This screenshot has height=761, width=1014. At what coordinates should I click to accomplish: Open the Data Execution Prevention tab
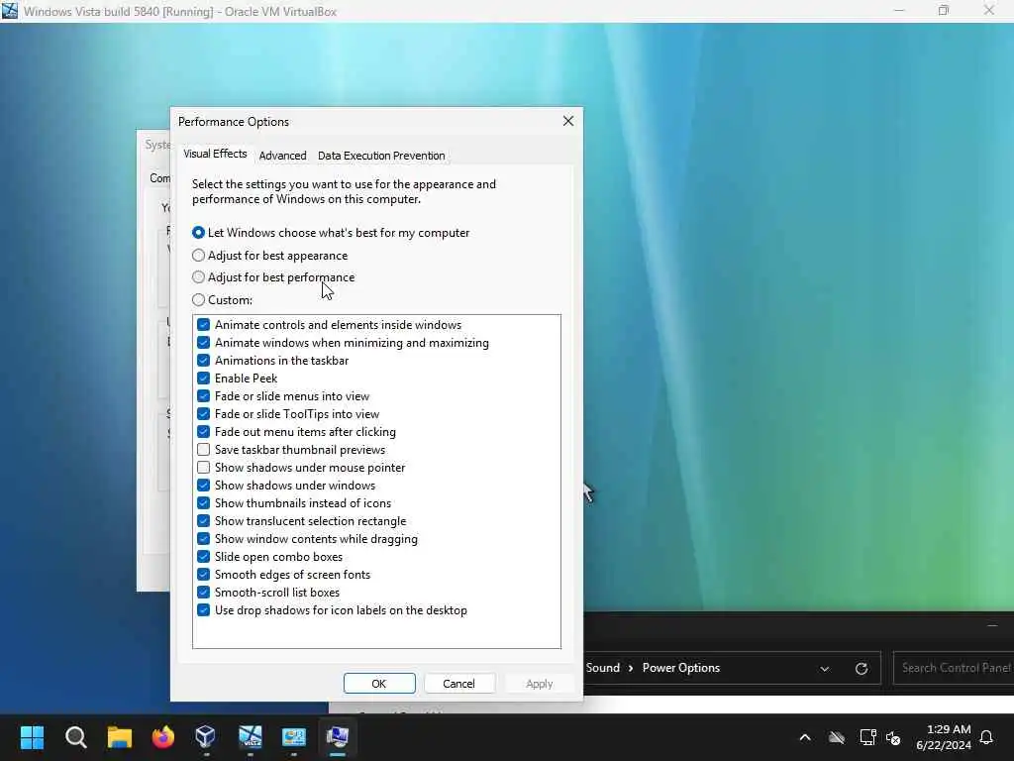[381, 156]
